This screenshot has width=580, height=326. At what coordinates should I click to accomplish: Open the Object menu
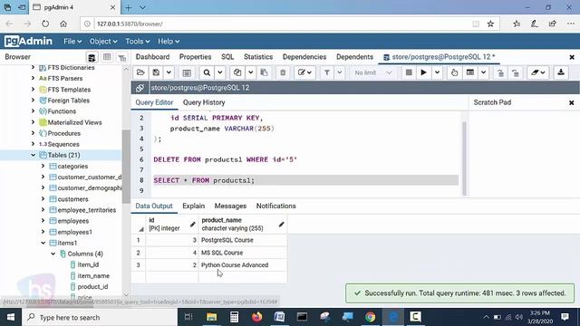tap(103, 42)
